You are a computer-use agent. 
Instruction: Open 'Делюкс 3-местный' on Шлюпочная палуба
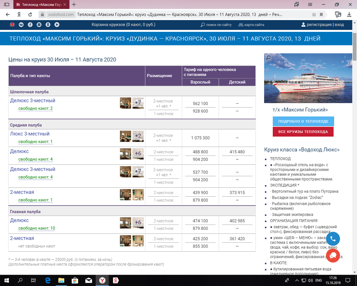pyautogui.click(x=32, y=100)
